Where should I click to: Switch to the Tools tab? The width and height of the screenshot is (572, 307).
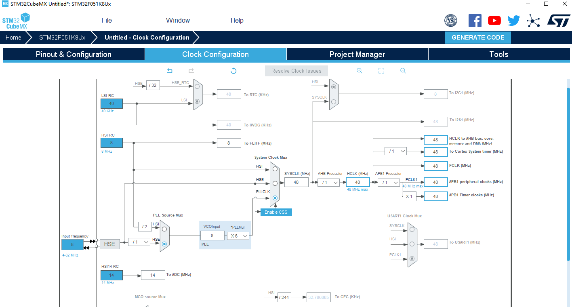[499, 55]
